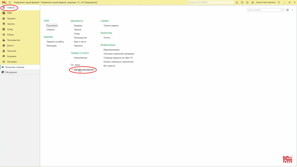Clear the menu search field with x button
297x167 pixels.
[283, 10]
